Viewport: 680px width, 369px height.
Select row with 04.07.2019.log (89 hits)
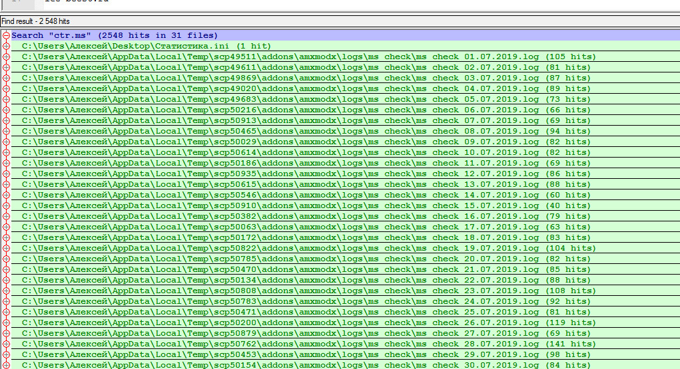[345, 89]
